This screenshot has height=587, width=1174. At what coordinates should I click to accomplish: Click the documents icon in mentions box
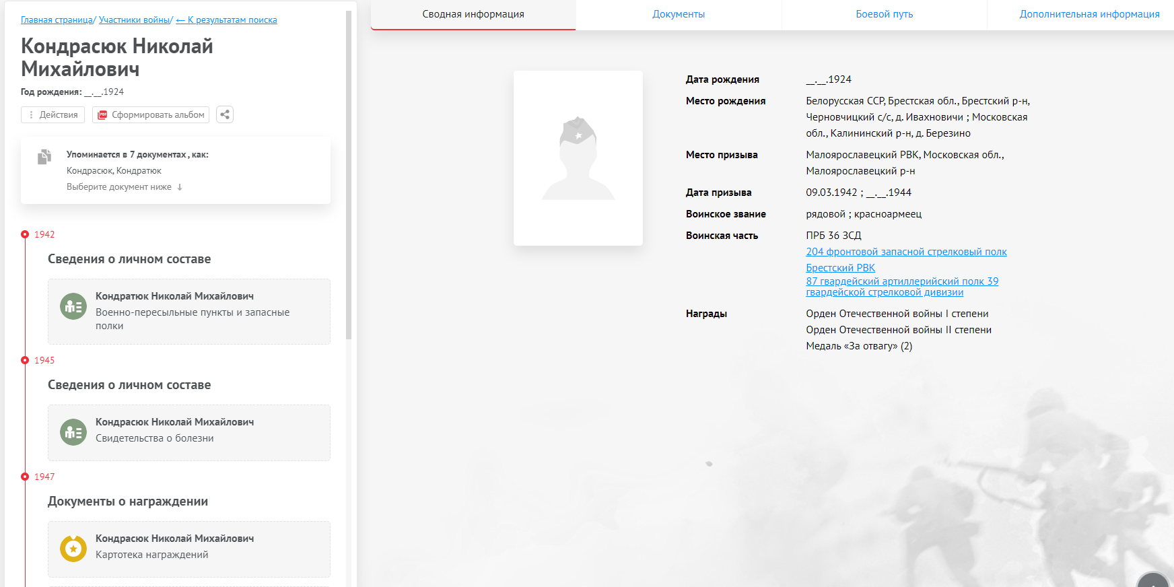pyautogui.click(x=44, y=157)
